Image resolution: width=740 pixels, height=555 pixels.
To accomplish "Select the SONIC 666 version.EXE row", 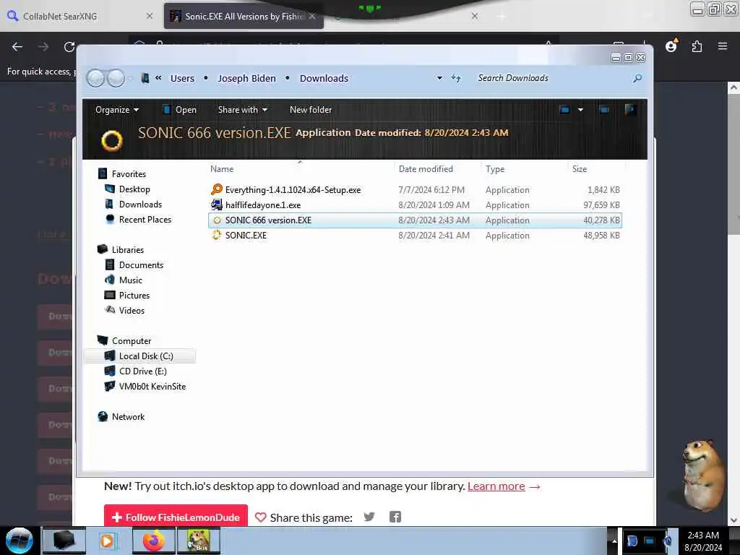I will [415, 220].
